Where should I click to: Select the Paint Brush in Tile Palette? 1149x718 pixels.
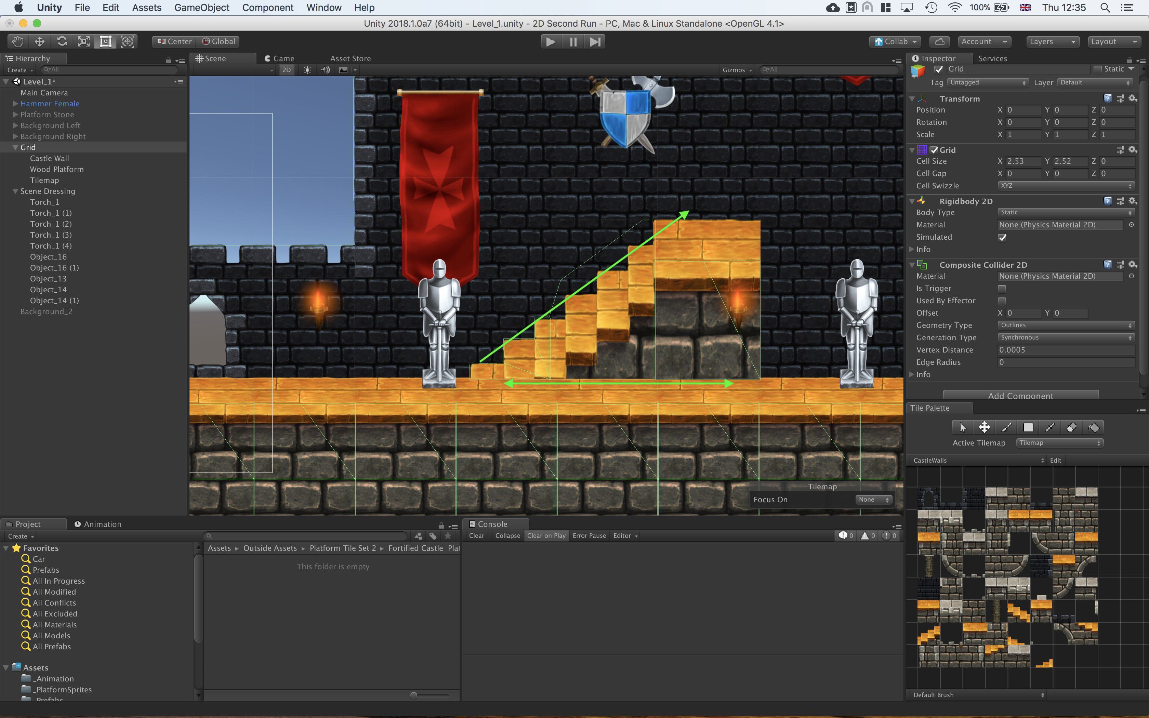click(1006, 427)
